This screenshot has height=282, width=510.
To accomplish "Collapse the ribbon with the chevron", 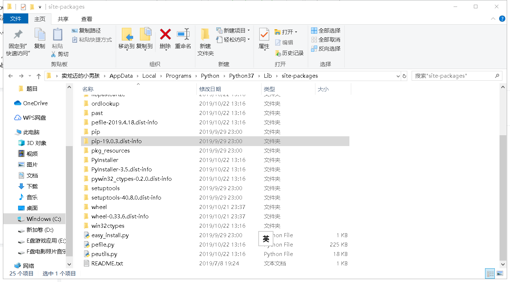I will coord(493,19).
